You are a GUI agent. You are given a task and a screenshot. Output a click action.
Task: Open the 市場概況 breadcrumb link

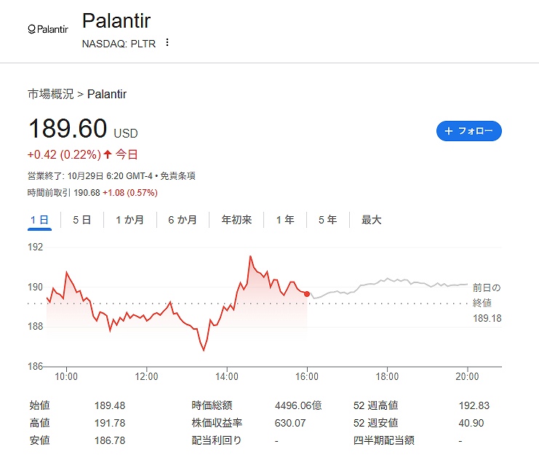50,94
